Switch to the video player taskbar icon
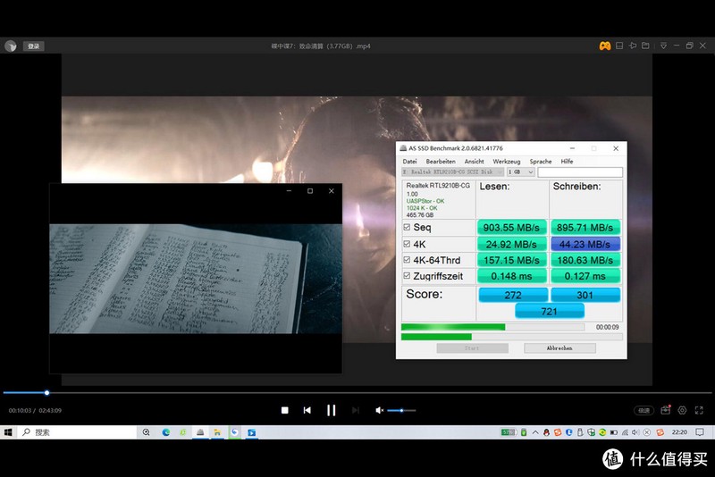The width and height of the screenshot is (715, 477). coord(252,432)
